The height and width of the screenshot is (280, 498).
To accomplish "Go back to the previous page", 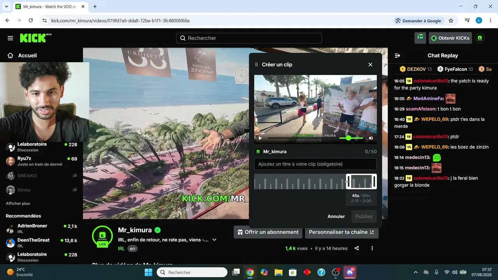I will tap(7, 21).
